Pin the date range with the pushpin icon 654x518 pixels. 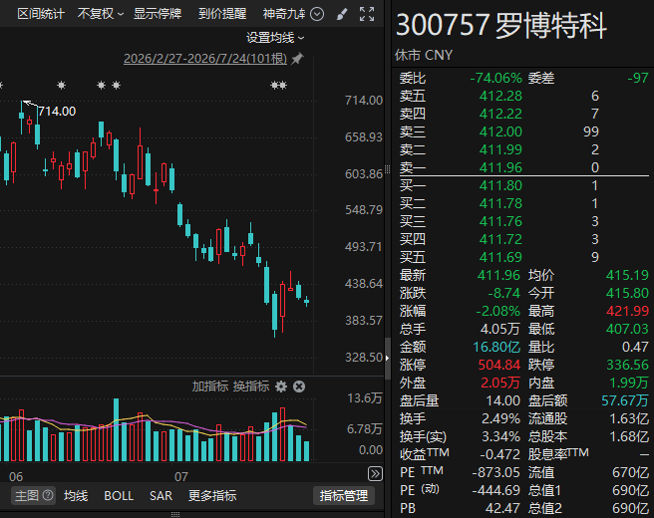click(297, 59)
